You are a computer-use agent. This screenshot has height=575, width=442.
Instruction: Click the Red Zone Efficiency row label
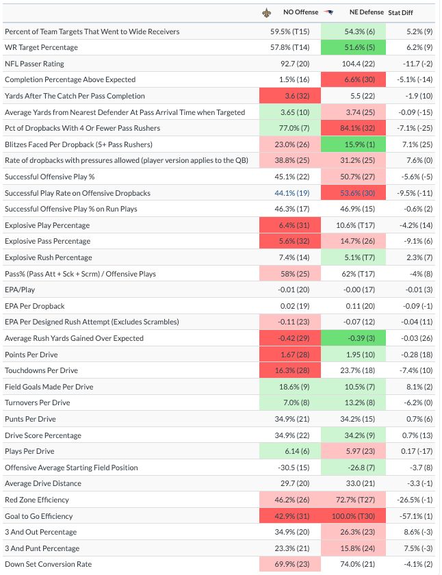[x=38, y=500]
